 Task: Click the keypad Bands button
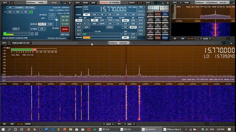point(158,14)
